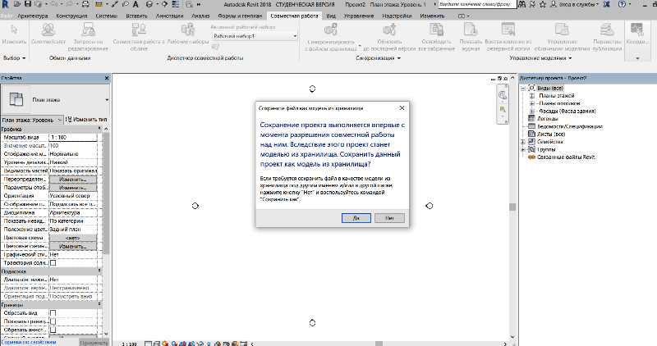
Task: Expand the Планы потолков tree node
Action: [532, 103]
